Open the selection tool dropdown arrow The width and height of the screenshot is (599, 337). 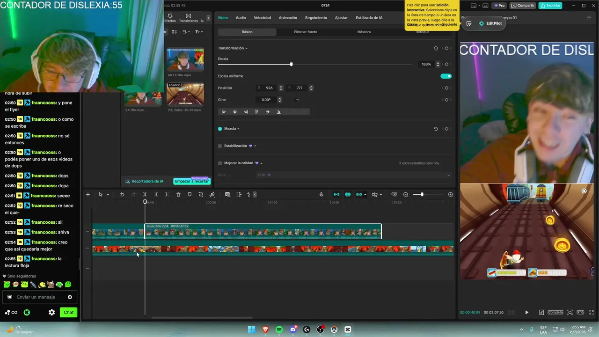coord(108,195)
